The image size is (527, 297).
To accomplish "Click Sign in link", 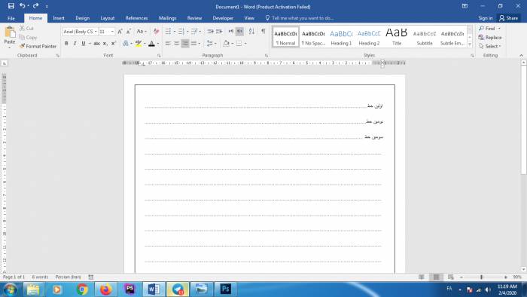I will pyautogui.click(x=486, y=18).
